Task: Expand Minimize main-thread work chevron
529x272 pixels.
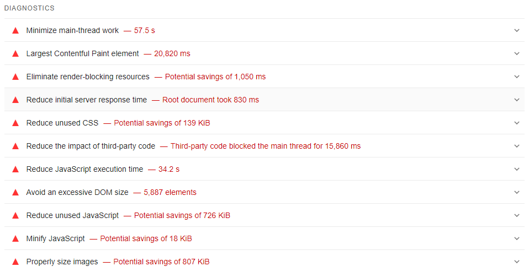Action: (x=517, y=31)
